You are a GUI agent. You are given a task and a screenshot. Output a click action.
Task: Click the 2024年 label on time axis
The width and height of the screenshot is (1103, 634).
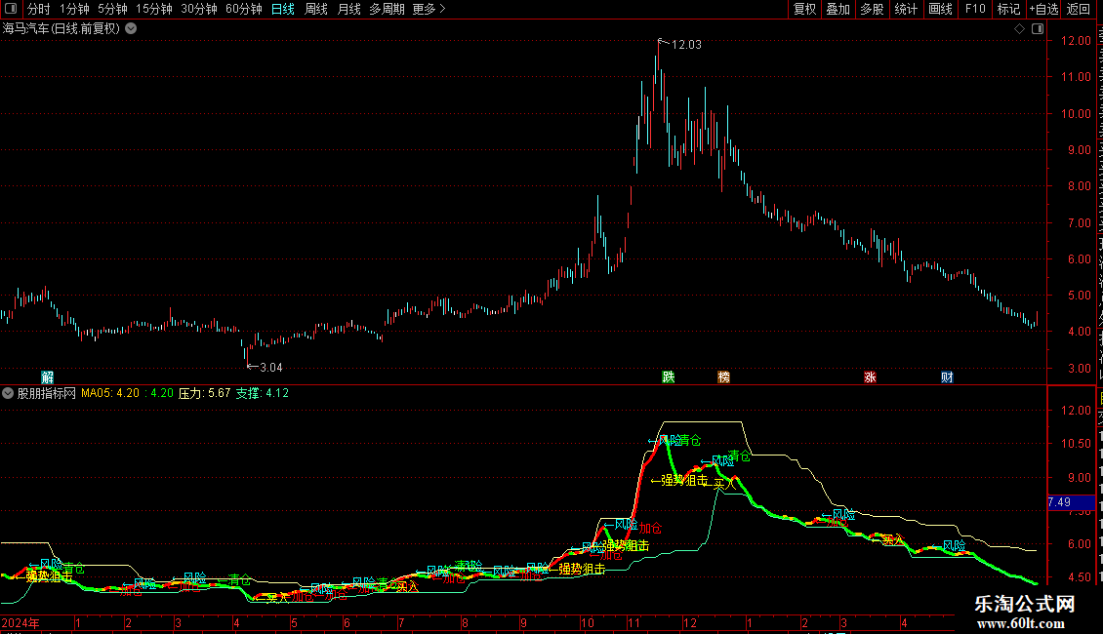click(x=20, y=623)
